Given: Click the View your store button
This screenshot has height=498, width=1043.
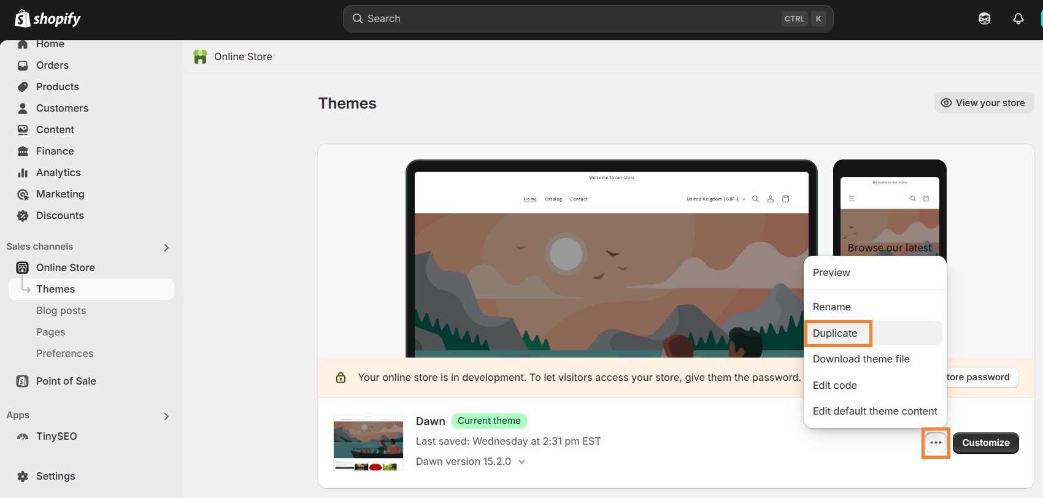Looking at the screenshot, I should (x=984, y=103).
